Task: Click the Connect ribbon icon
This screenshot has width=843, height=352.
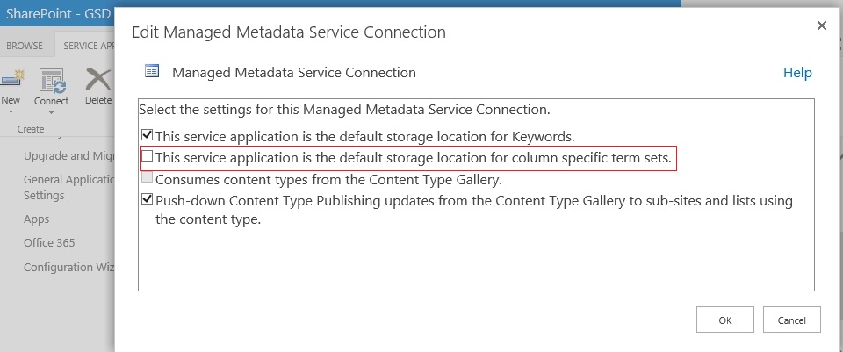Action: pyautogui.click(x=51, y=81)
